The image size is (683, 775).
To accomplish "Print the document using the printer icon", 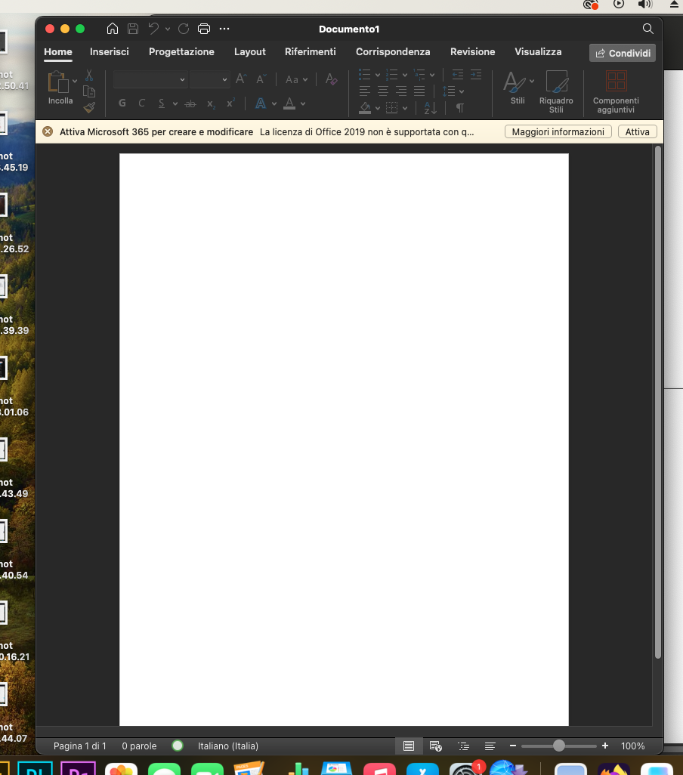I will click(x=203, y=29).
